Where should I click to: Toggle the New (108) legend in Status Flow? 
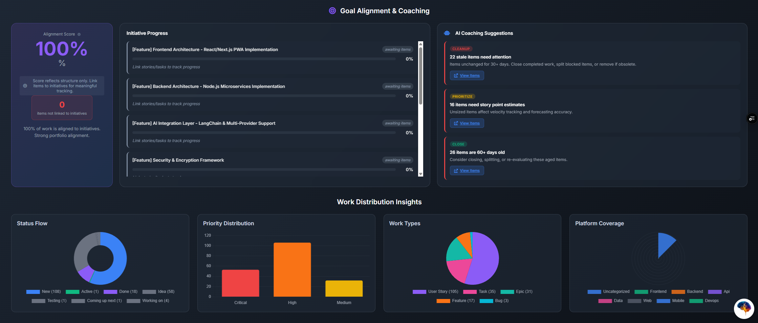43,291
